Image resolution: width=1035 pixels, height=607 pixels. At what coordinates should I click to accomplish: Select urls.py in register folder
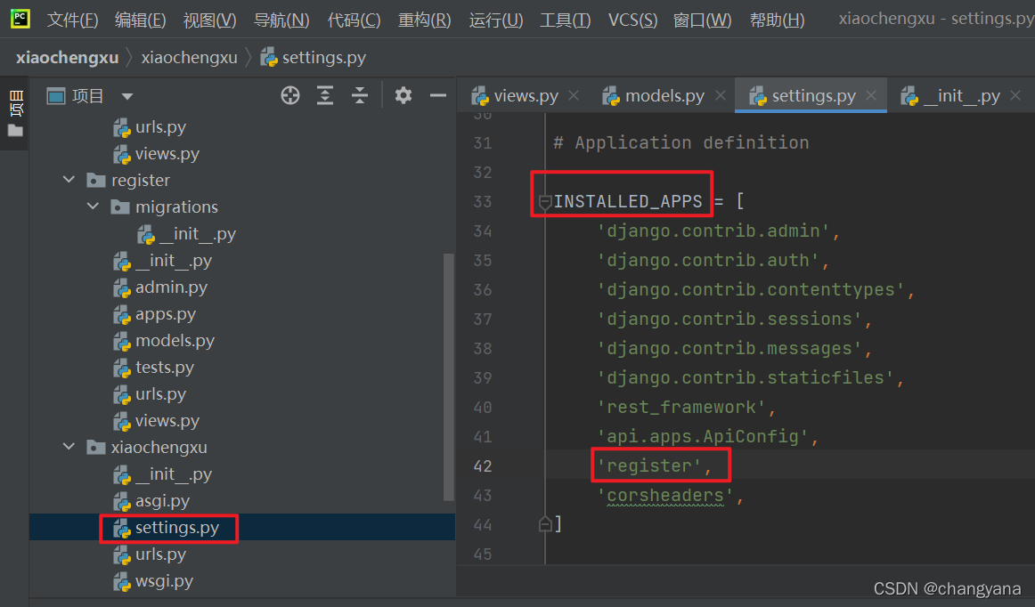click(x=150, y=394)
